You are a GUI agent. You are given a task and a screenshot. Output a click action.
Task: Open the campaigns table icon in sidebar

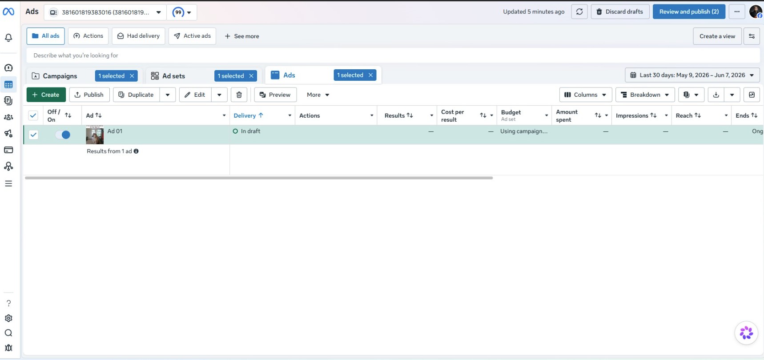tap(8, 85)
